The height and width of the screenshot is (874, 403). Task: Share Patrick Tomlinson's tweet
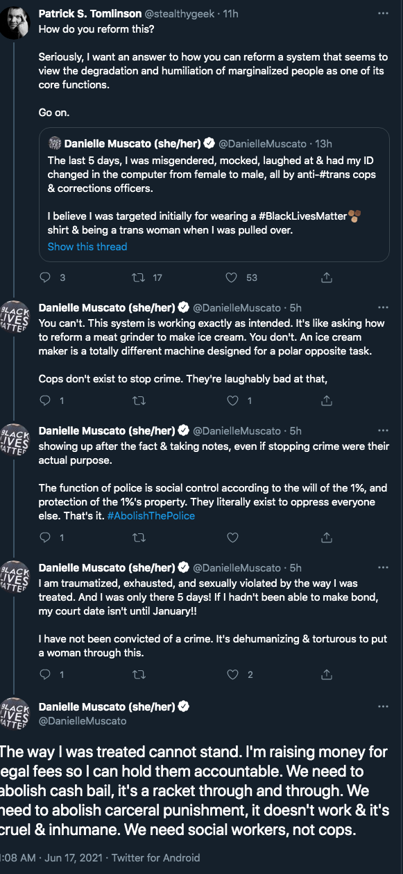(326, 277)
